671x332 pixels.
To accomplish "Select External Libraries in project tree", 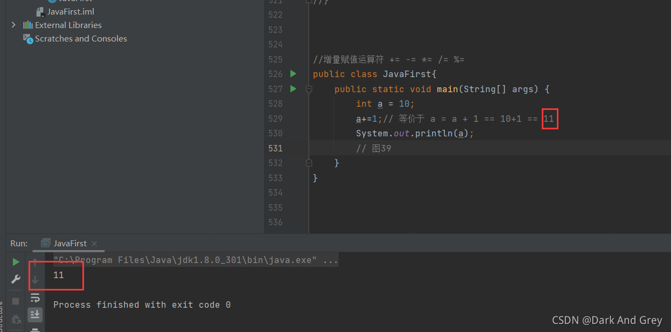I will [68, 25].
